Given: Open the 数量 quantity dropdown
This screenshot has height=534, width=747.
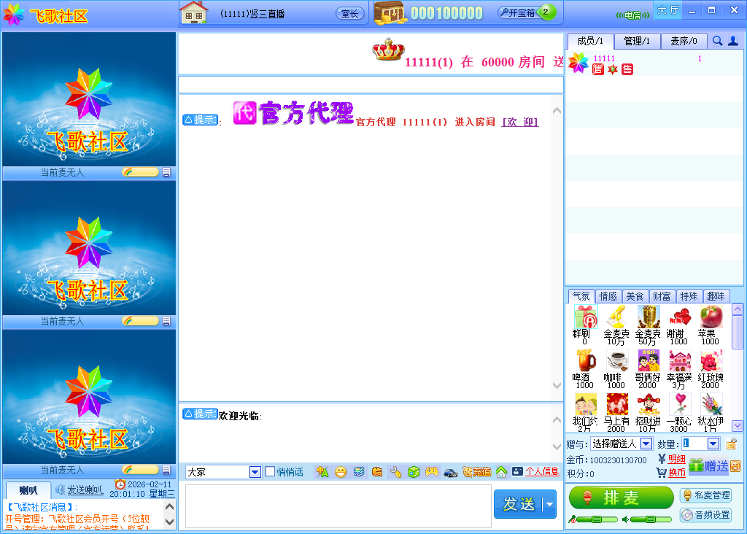Looking at the screenshot, I should coord(713,444).
